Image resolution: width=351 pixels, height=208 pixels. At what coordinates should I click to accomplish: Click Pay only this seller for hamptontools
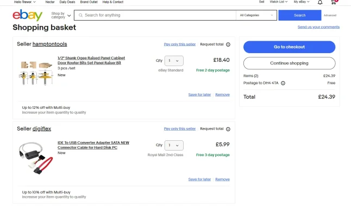[x=180, y=44]
